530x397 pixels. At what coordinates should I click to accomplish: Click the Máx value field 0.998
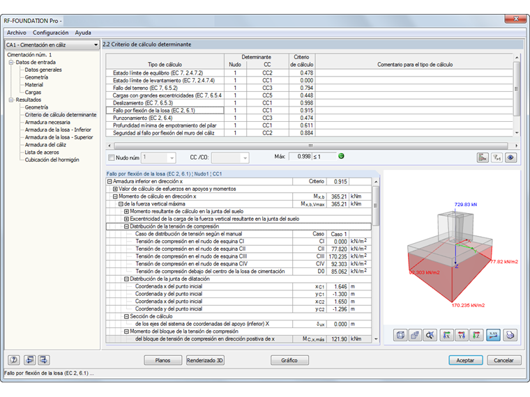[300, 156]
